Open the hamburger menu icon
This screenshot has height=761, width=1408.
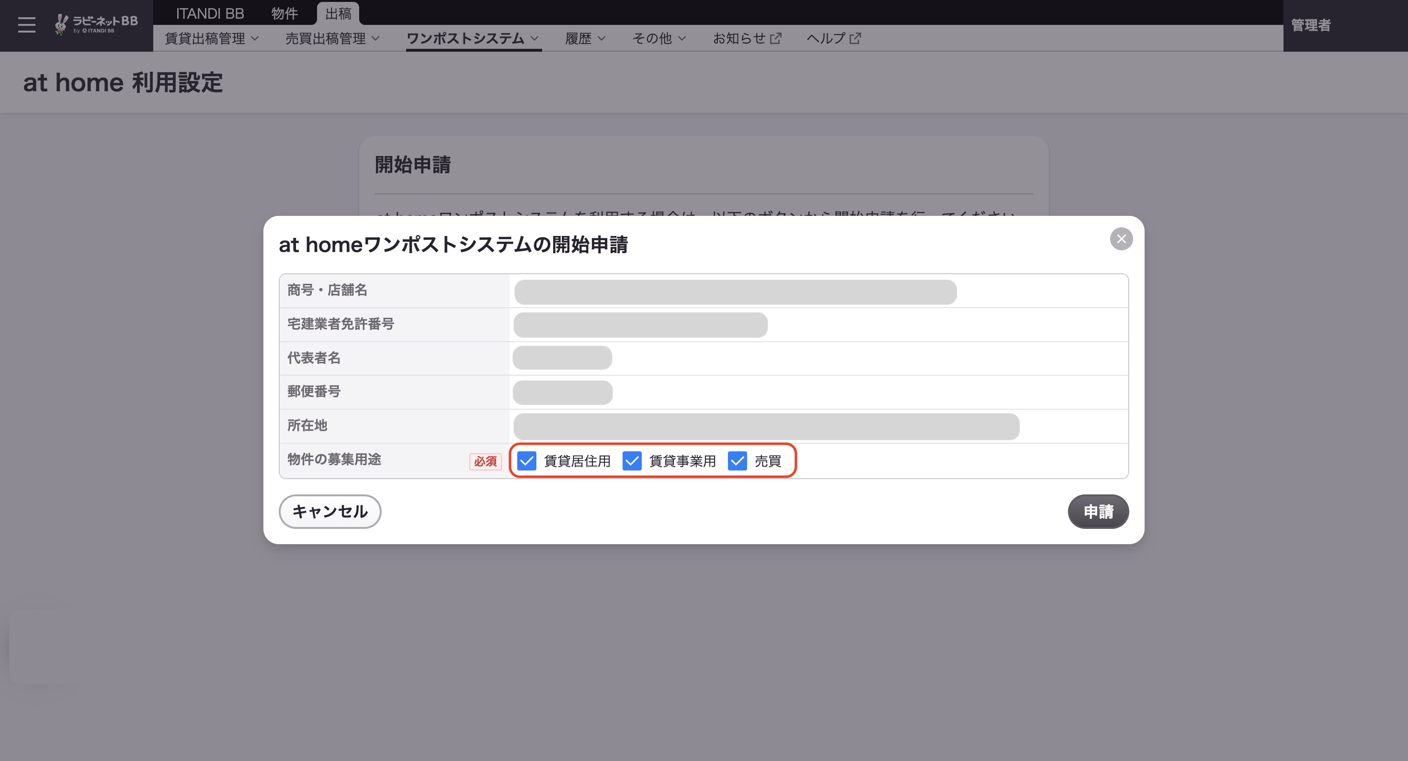pos(26,24)
